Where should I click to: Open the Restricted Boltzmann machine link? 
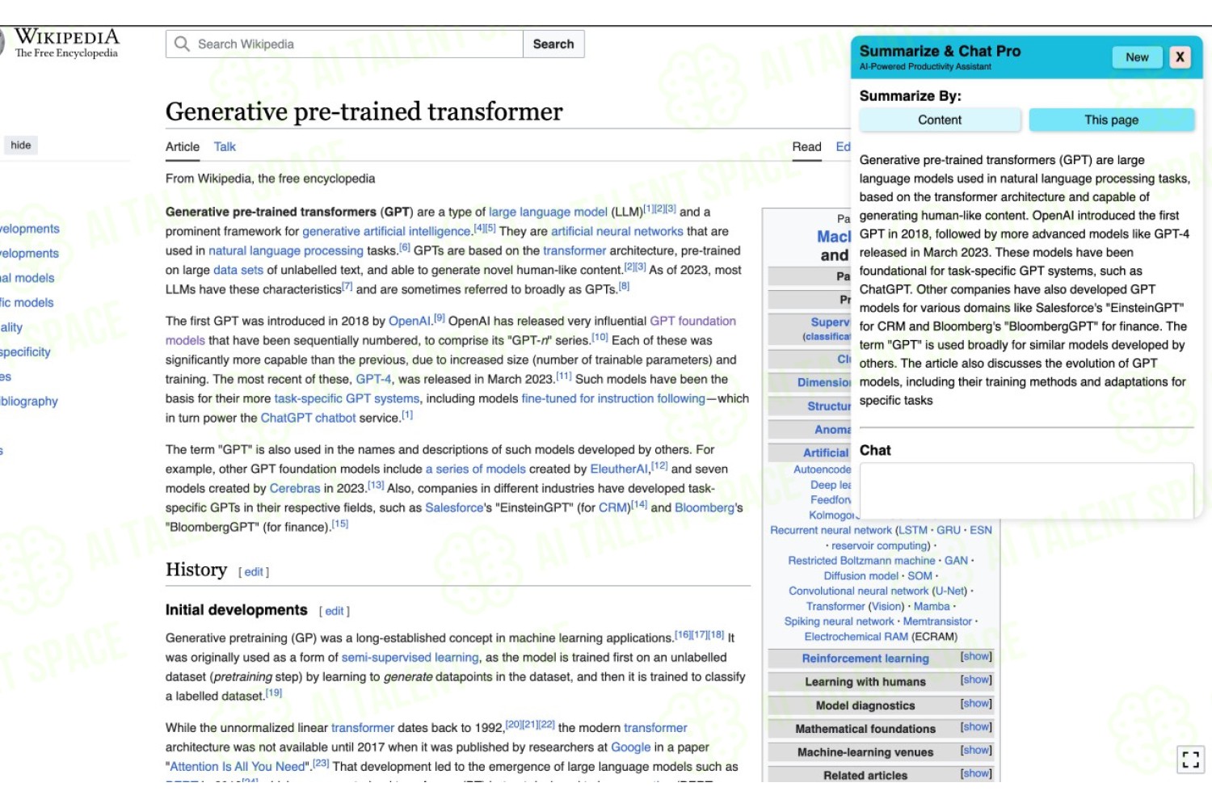coord(861,560)
